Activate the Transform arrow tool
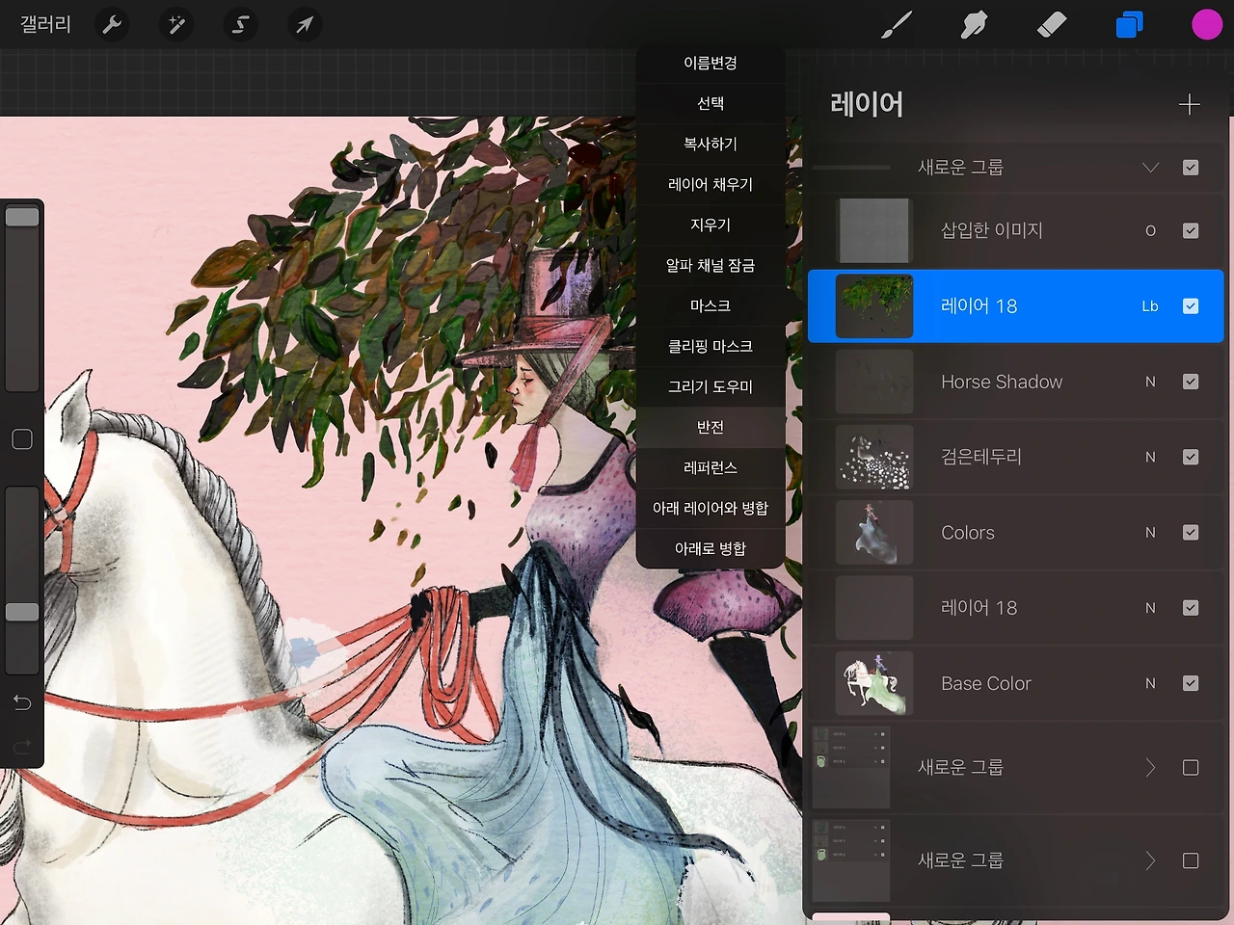Image resolution: width=1234 pixels, height=925 pixels. click(304, 25)
